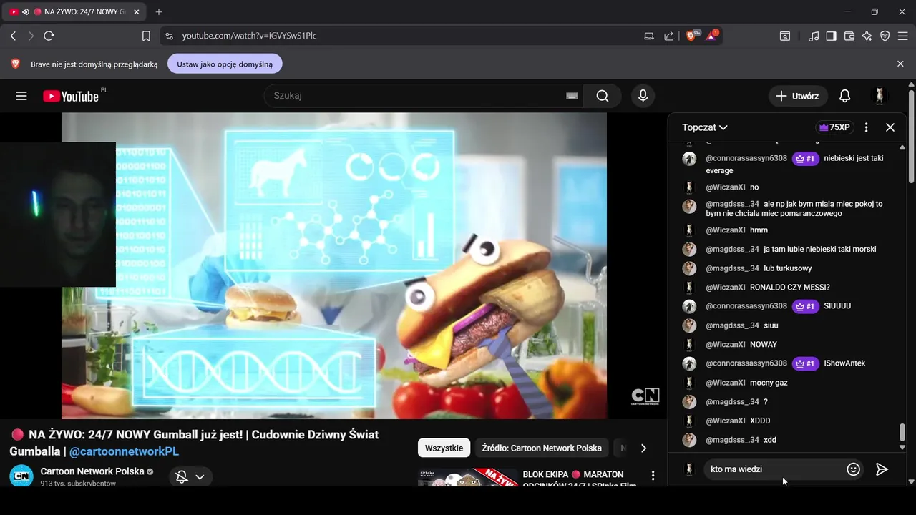Viewport: 916px width, 515px height.
Task: Click the 'mocny gaz' chat message
Action: point(769,383)
